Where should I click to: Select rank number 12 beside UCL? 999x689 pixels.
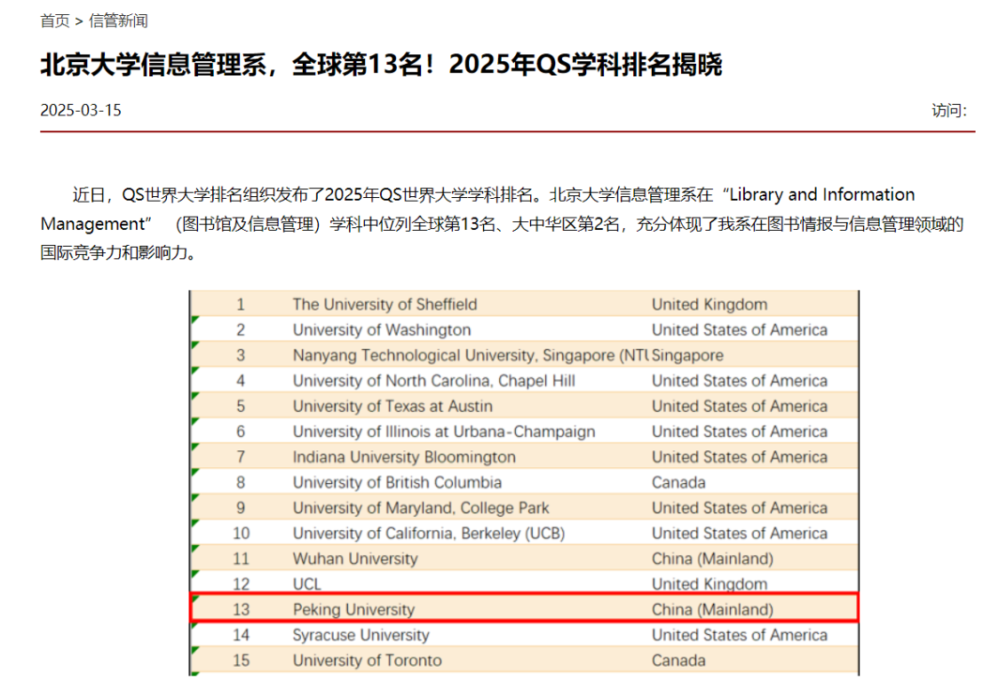pos(241,584)
